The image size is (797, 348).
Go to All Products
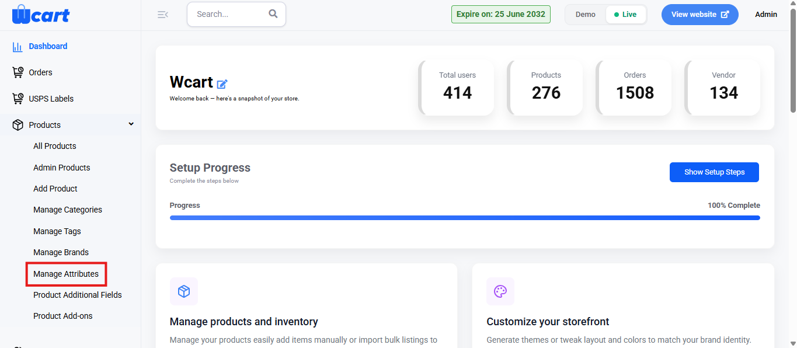[x=55, y=146]
